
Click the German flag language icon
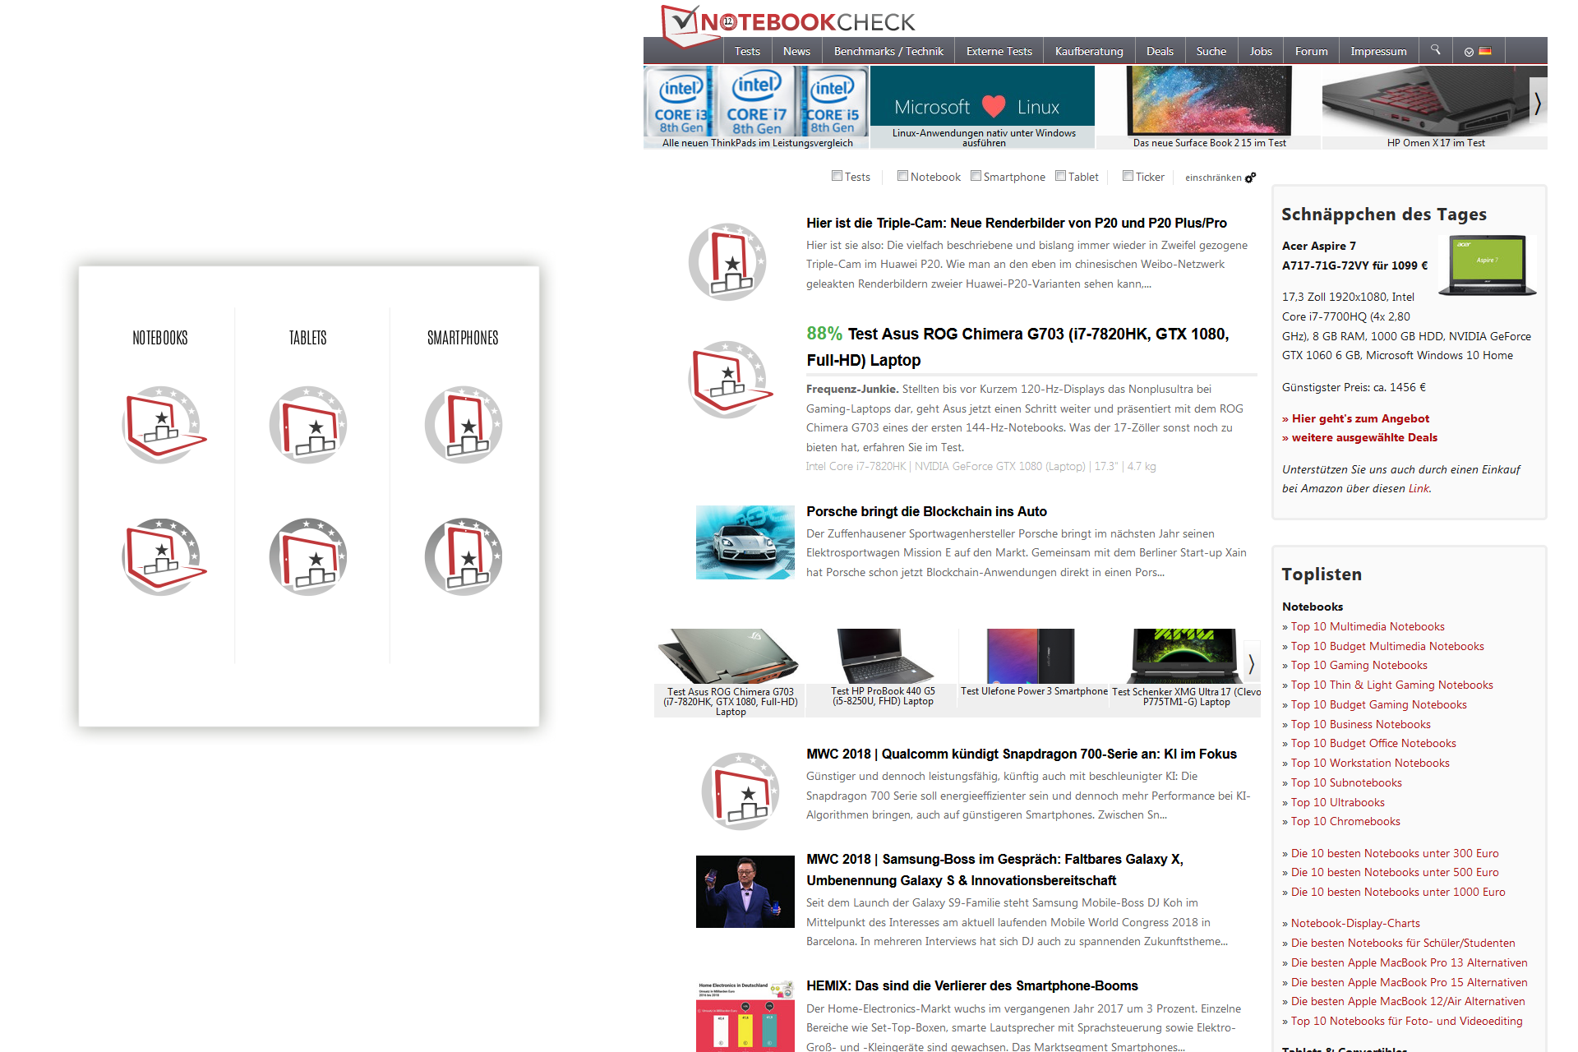coord(1485,51)
